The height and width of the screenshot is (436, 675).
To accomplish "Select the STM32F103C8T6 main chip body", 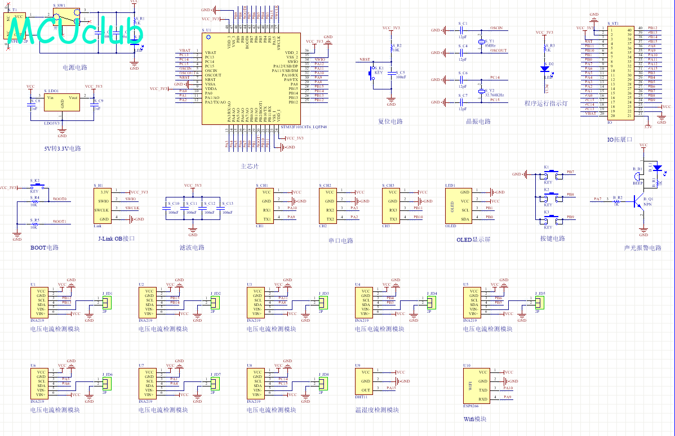I will tap(251, 79).
